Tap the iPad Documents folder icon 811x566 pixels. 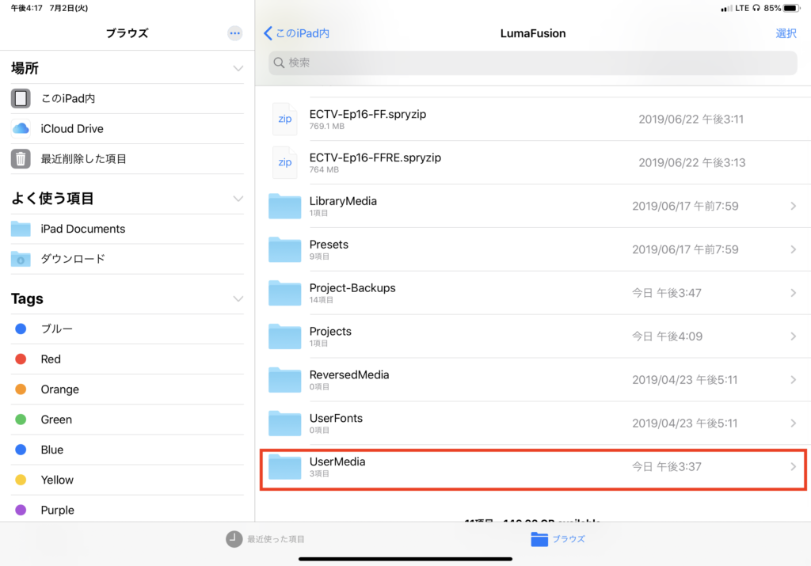pos(21,229)
